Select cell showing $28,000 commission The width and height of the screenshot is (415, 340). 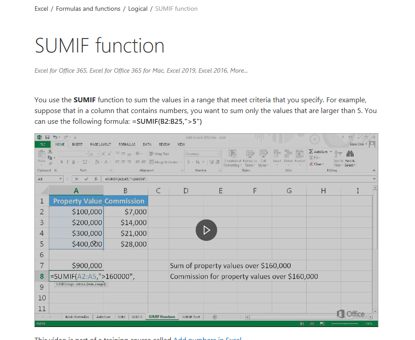point(125,244)
